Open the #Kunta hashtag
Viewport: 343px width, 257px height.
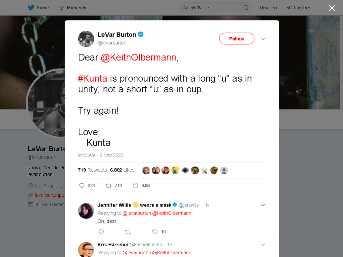pyautogui.click(x=92, y=78)
